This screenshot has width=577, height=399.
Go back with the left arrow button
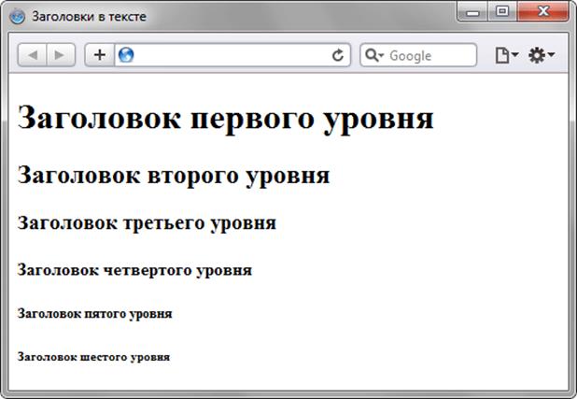[33, 55]
